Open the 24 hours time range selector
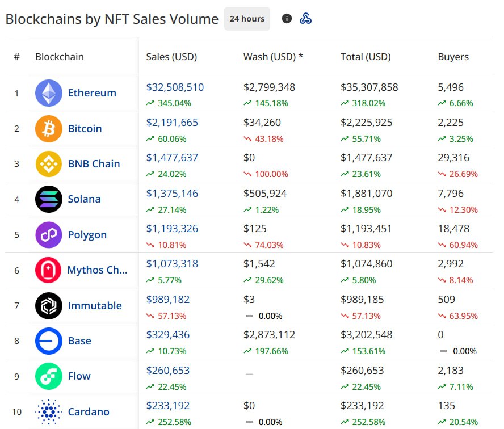 (x=247, y=19)
